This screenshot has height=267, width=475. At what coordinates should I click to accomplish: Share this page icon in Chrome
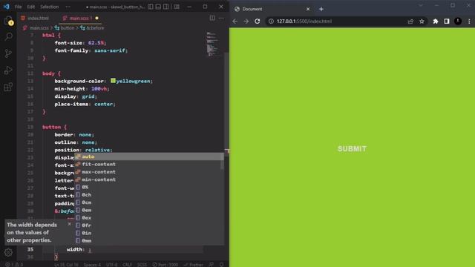click(410, 22)
